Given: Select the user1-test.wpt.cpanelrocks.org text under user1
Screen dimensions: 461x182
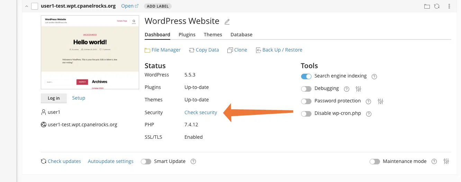Looking at the screenshot, I should point(82,125).
